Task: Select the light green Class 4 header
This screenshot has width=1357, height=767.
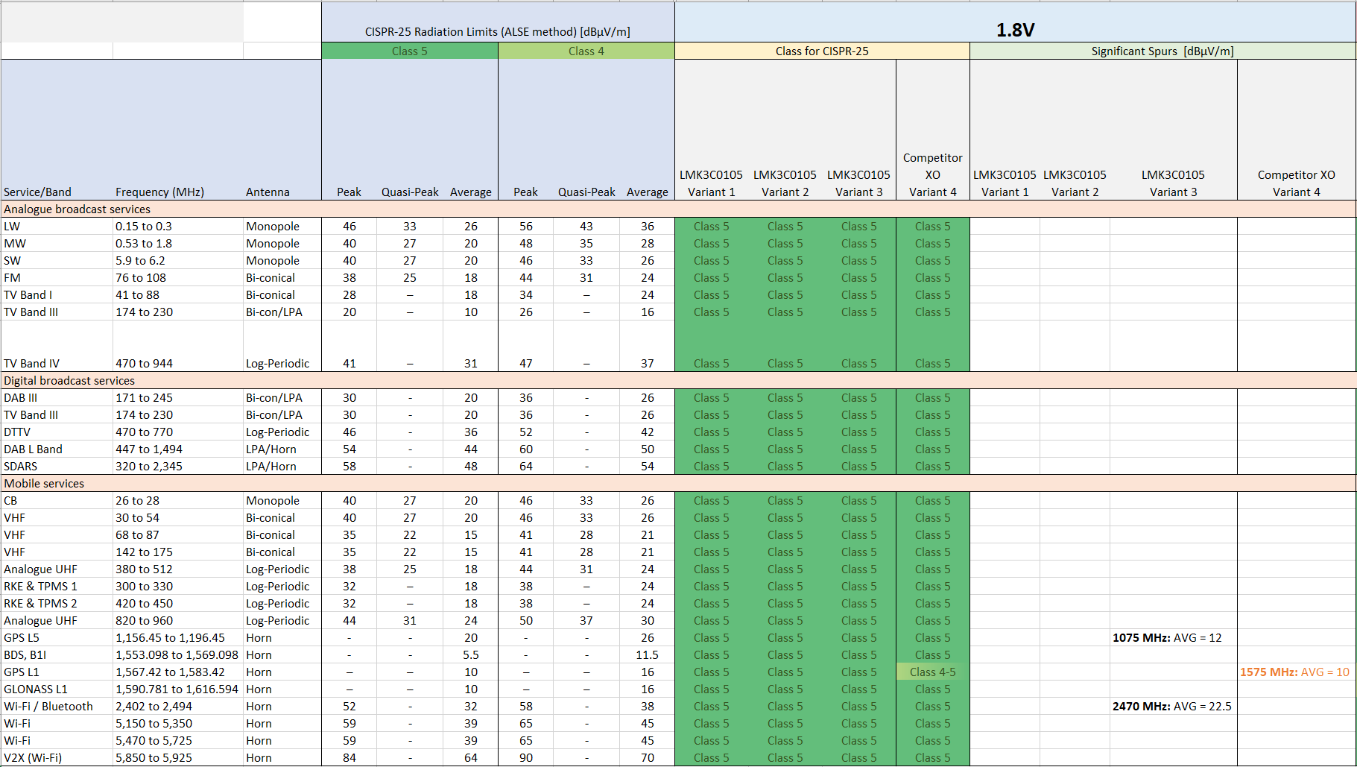Action: click(586, 51)
